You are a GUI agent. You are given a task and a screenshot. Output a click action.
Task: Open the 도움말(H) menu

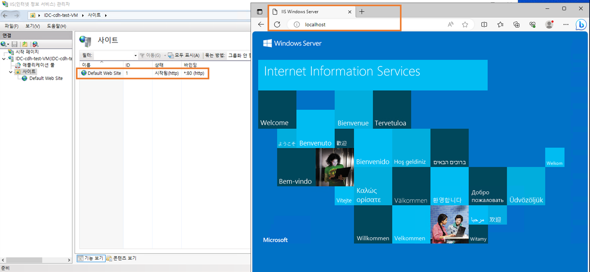click(x=56, y=26)
